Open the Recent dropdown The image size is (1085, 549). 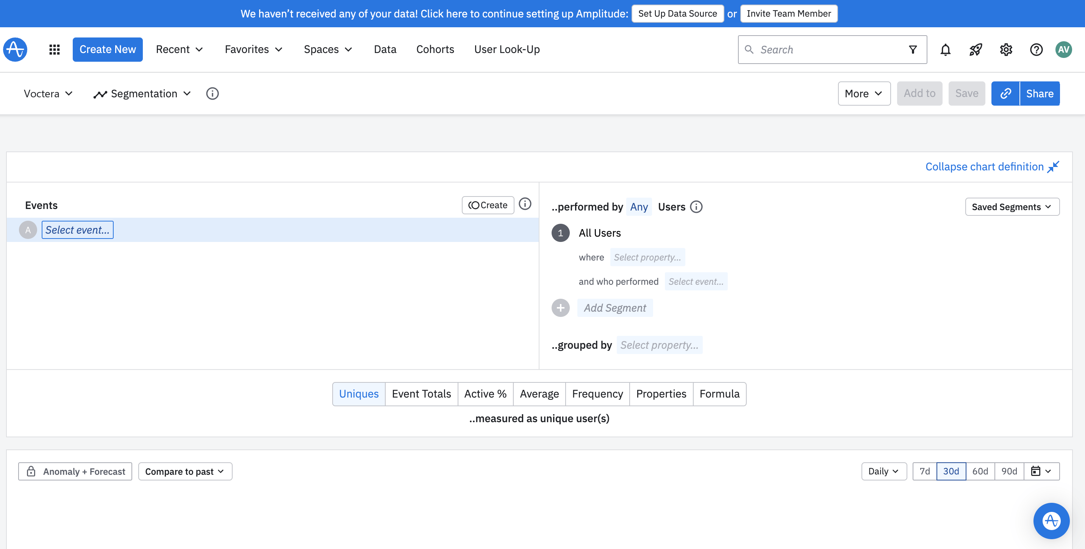pos(180,49)
